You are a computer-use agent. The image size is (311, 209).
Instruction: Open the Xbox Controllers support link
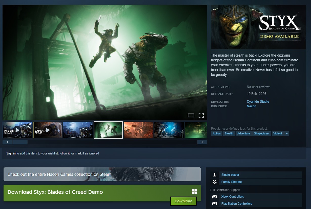[x=233, y=197]
